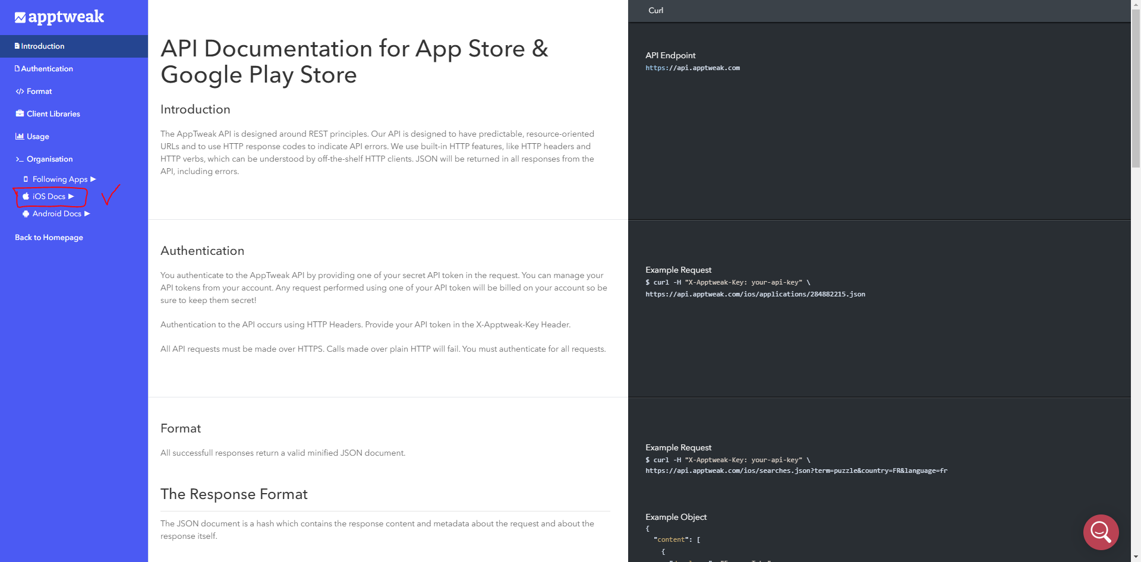Click the Android robot icon

pos(26,214)
